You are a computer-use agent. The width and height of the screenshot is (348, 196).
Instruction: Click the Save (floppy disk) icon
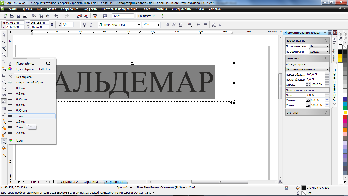point(18,16)
